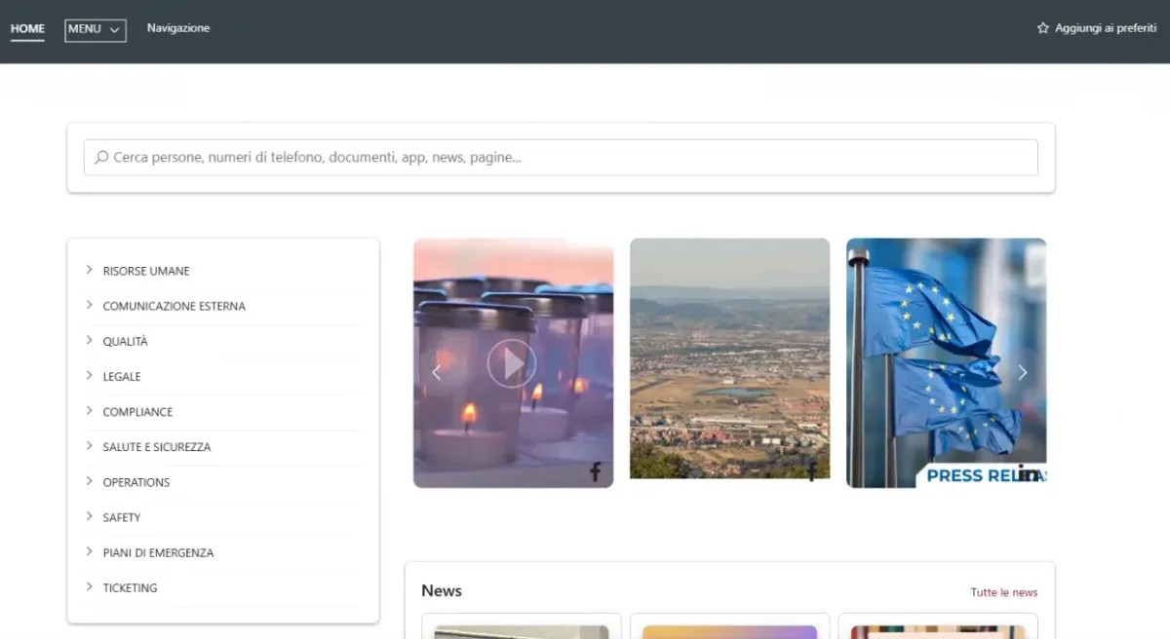Focus the Cerca persone search field
The height and width of the screenshot is (639, 1170).
point(561,157)
